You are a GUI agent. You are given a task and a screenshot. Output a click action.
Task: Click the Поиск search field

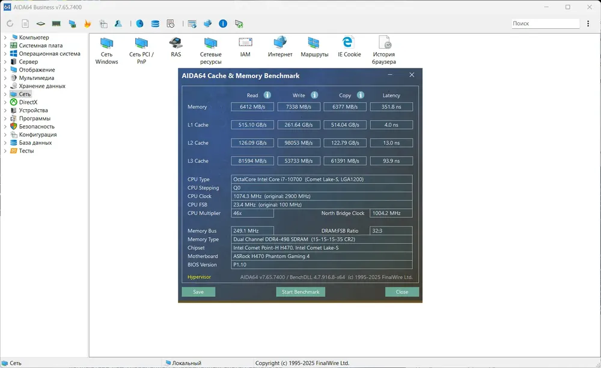pyautogui.click(x=546, y=23)
